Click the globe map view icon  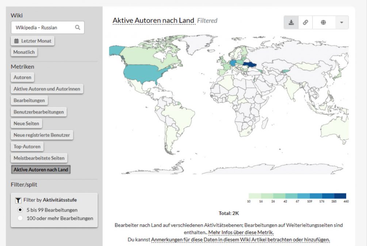tap(323, 22)
